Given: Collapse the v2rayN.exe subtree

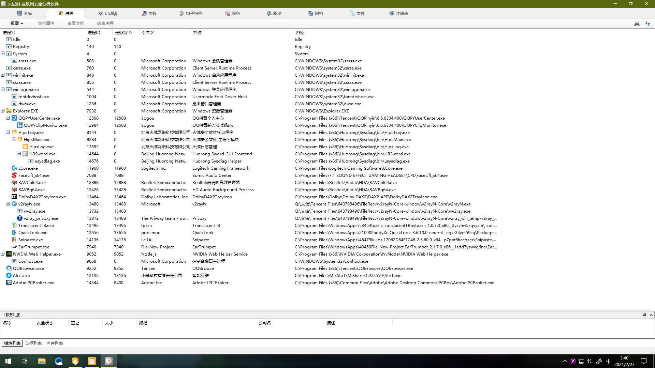Looking at the screenshot, I should (x=8, y=204).
